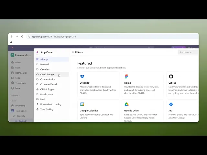
Task: Click the Google Calendar logo icon
Action: click(82, 104)
